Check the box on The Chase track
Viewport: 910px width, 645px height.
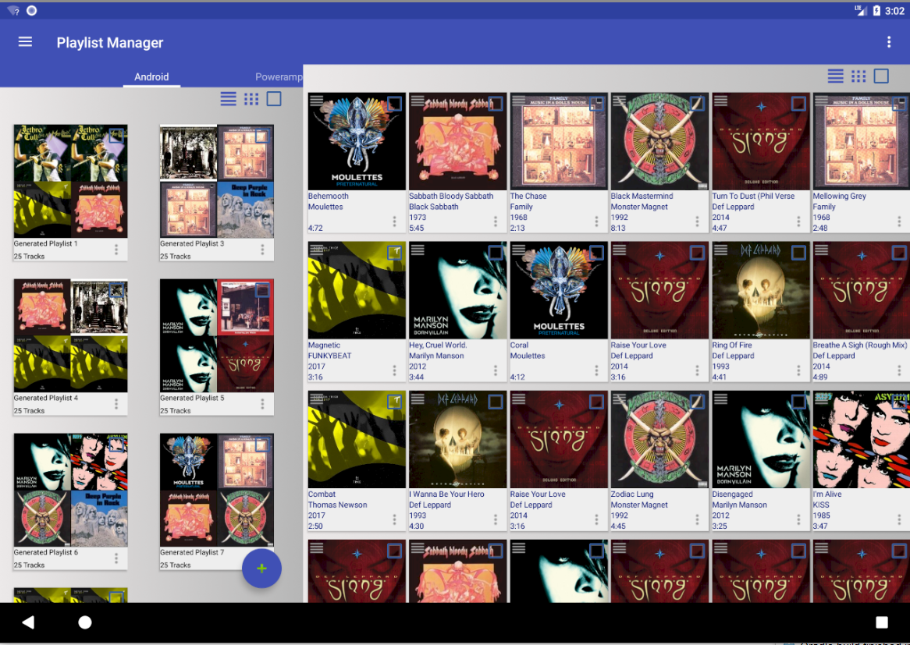[596, 104]
